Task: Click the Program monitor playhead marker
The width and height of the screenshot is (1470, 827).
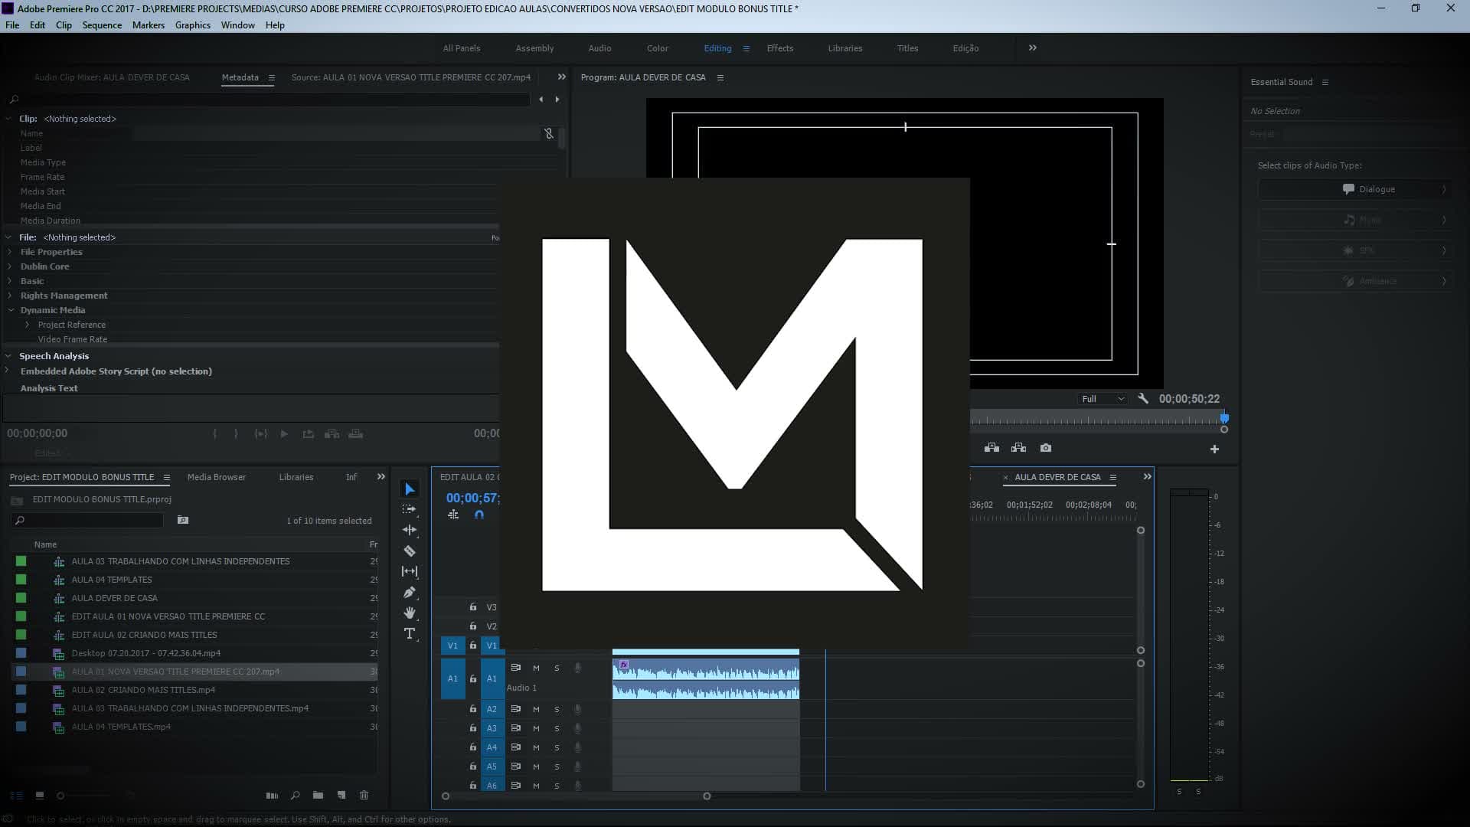Action: [1224, 418]
